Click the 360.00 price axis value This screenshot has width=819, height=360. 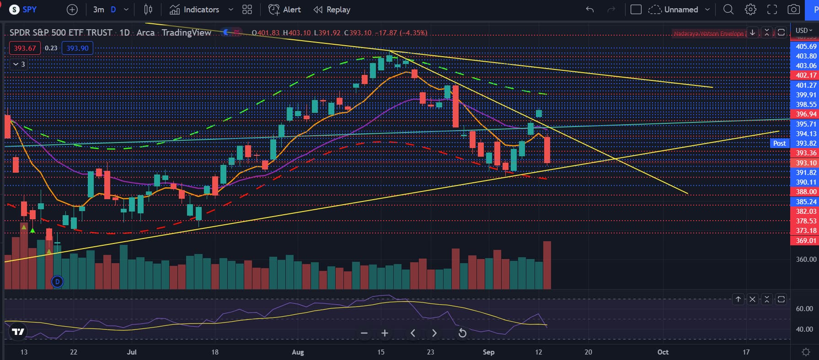pyautogui.click(x=806, y=259)
